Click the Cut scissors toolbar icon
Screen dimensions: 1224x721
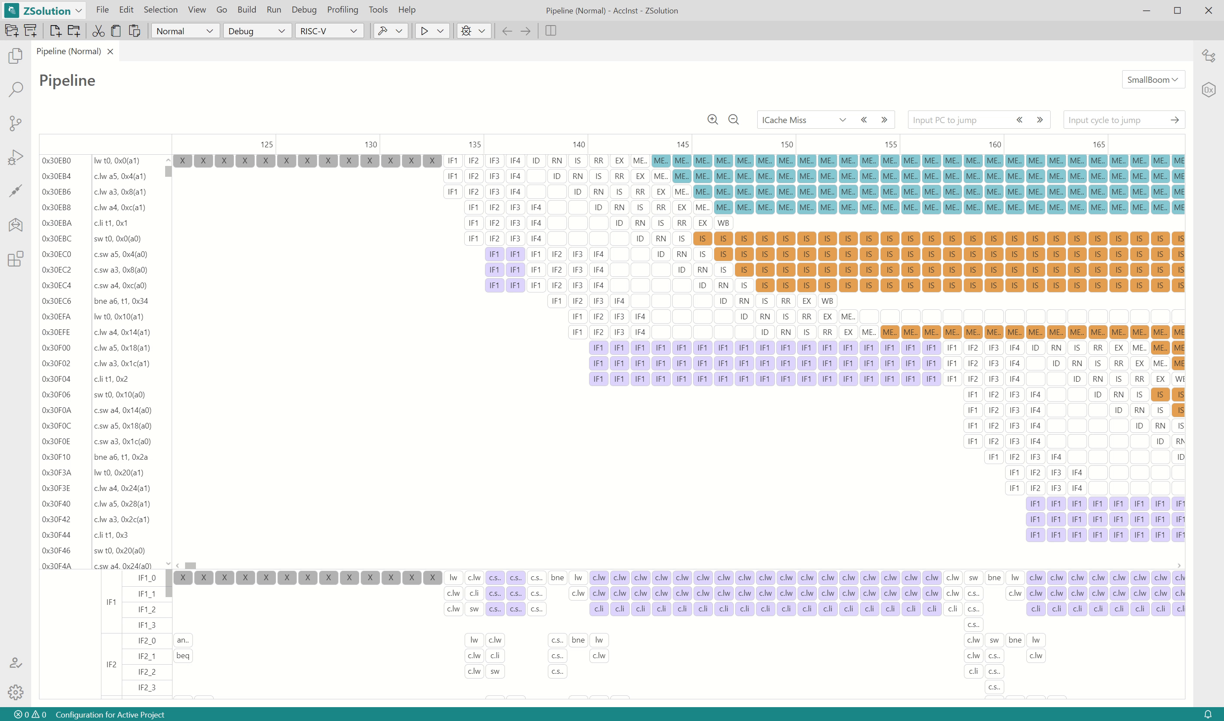pyautogui.click(x=98, y=31)
